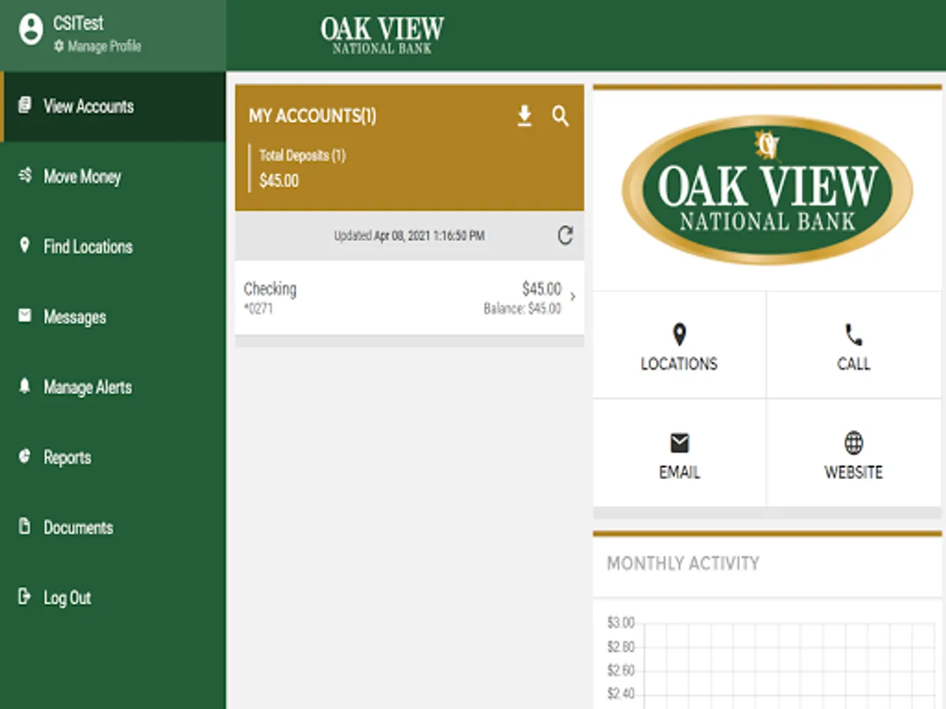The image size is (946, 709).
Task: Select View Accounts in sidebar
Action: click(113, 106)
